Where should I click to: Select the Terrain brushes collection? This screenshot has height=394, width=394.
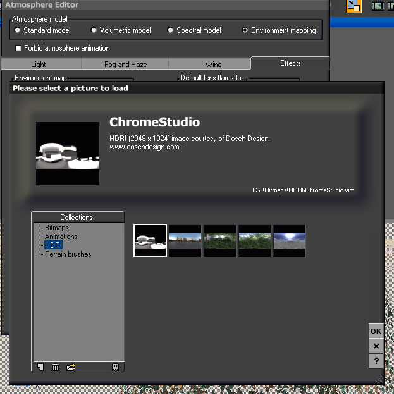tap(68, 254)
